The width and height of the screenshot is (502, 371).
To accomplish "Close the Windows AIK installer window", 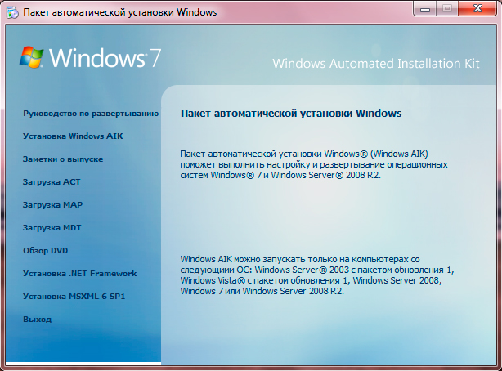I will (477, 9).
